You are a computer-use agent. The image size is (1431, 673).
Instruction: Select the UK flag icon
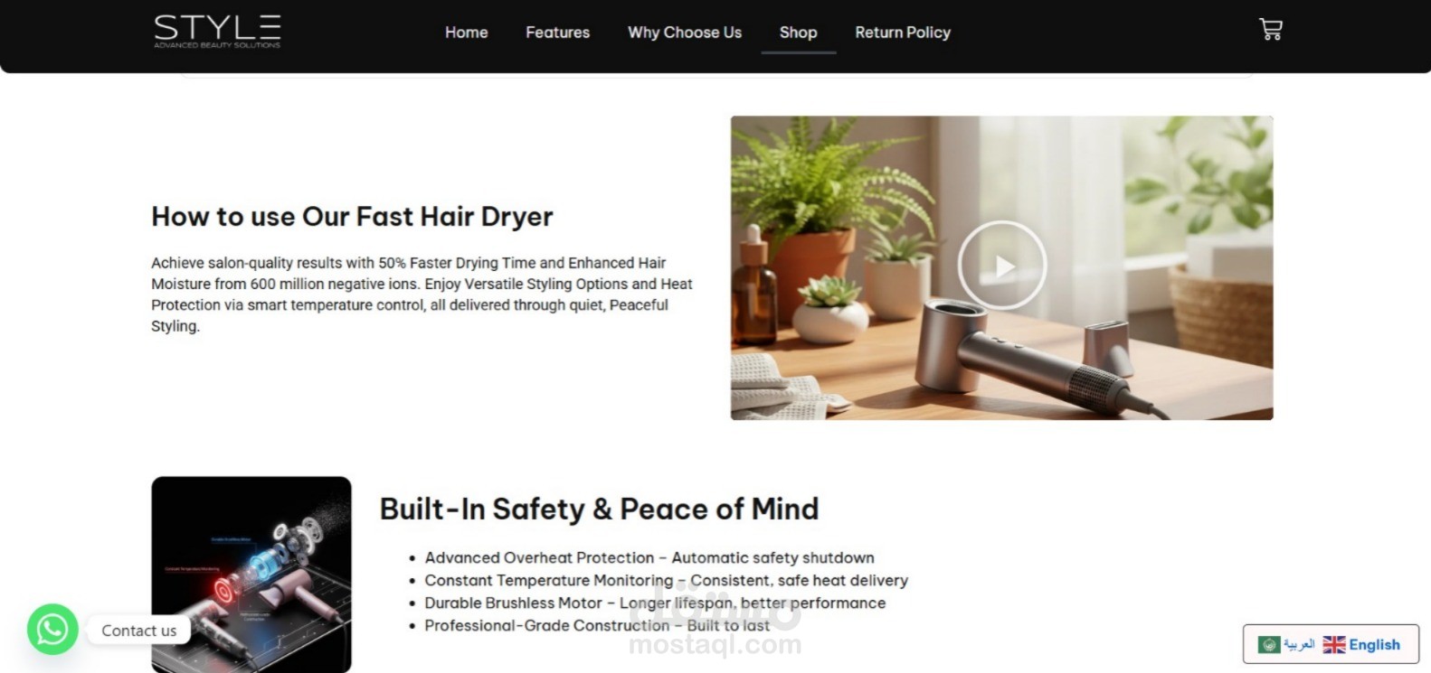pyautogui.click(x=1333, y=644)
